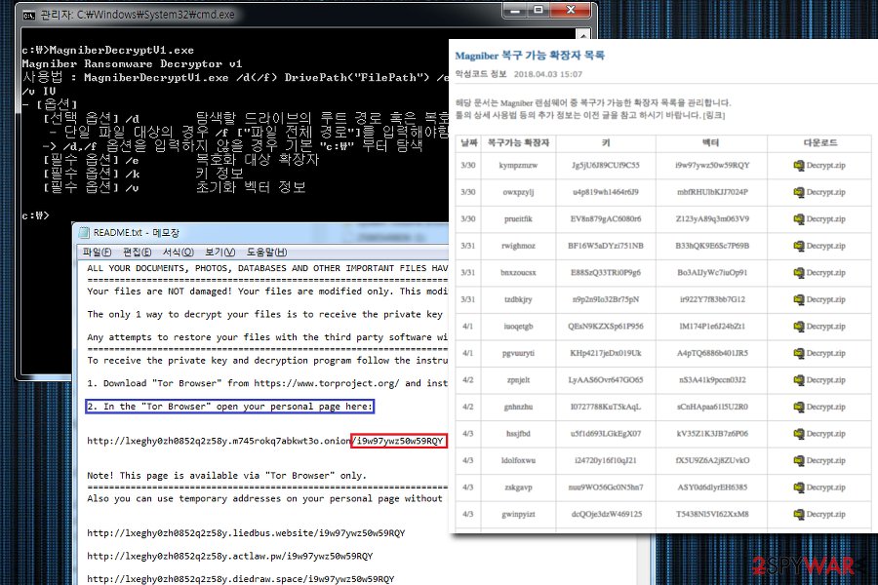
Task: Click the key cell Jg5jU6J89CUf9C55
Action: tap(605, 165)
